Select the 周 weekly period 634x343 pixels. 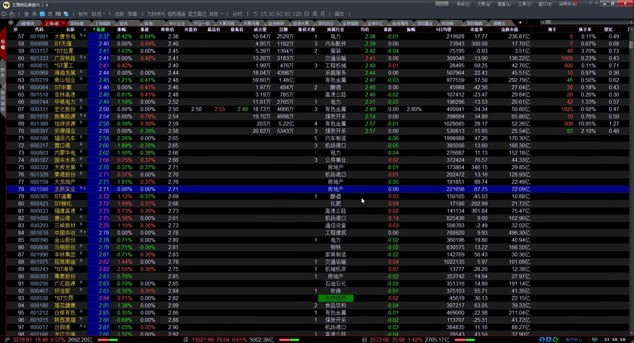pyautogui.click(x=315, y=14)
